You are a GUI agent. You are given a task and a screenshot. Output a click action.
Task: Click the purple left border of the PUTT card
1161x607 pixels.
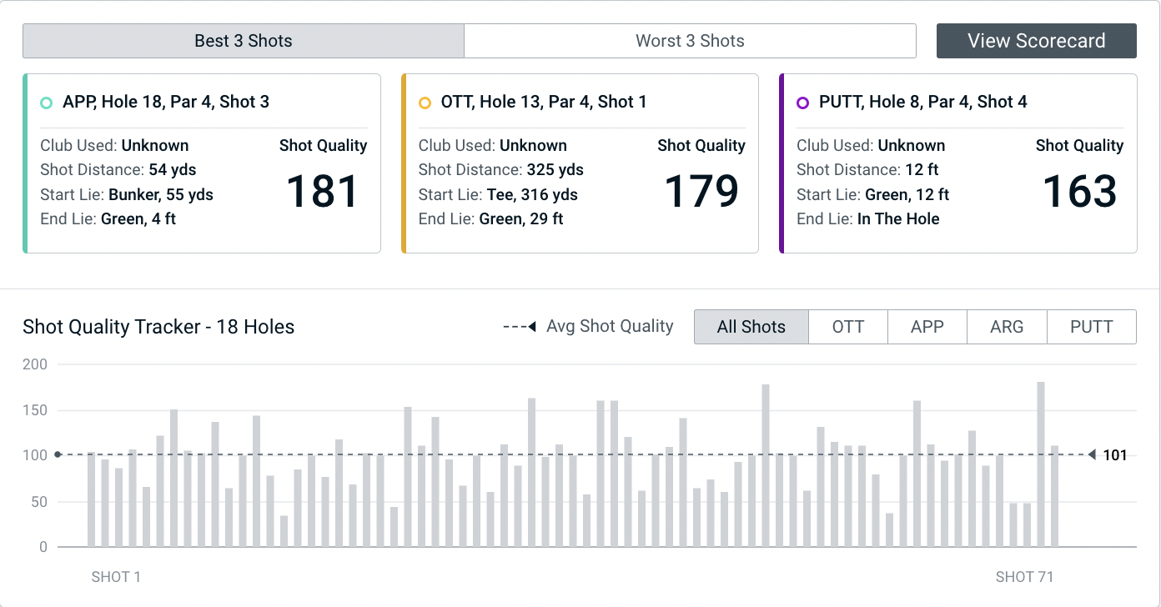coord(782,163)
